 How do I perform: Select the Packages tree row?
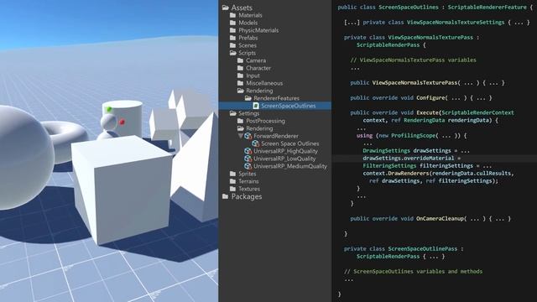275,196
